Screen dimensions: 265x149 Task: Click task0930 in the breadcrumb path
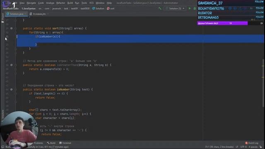click(x=85, y=8)
